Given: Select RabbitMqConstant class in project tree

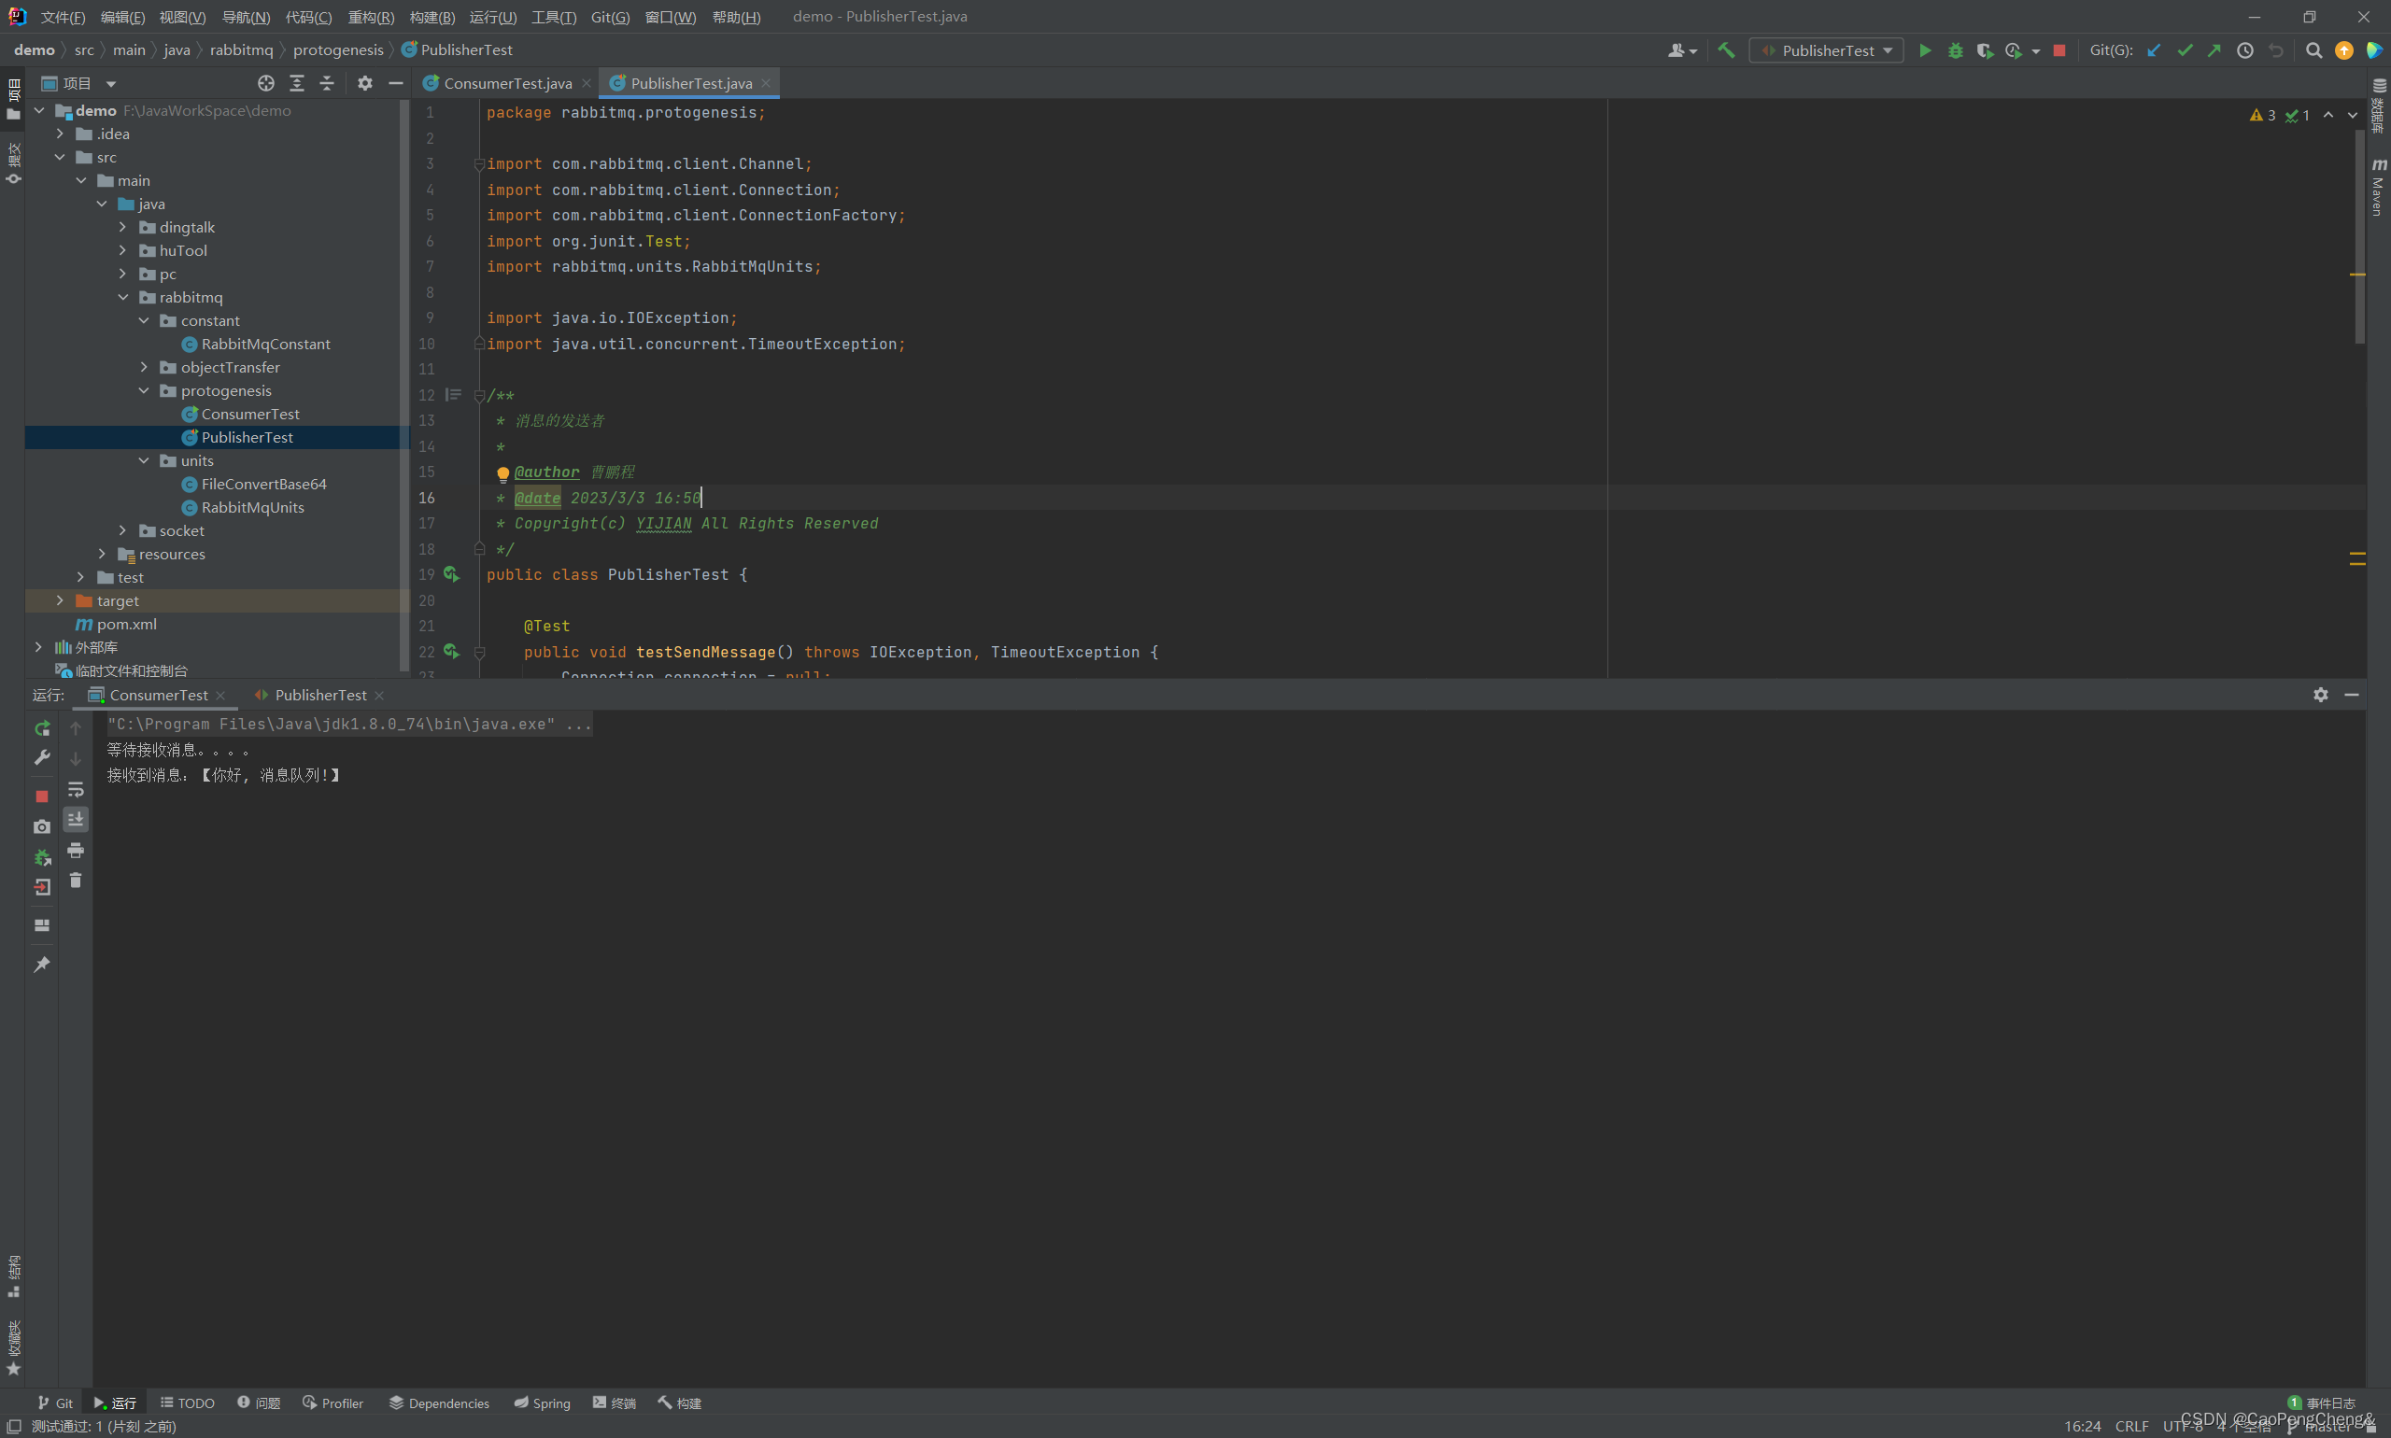Looking at the screenshot, I should (264, 344).
